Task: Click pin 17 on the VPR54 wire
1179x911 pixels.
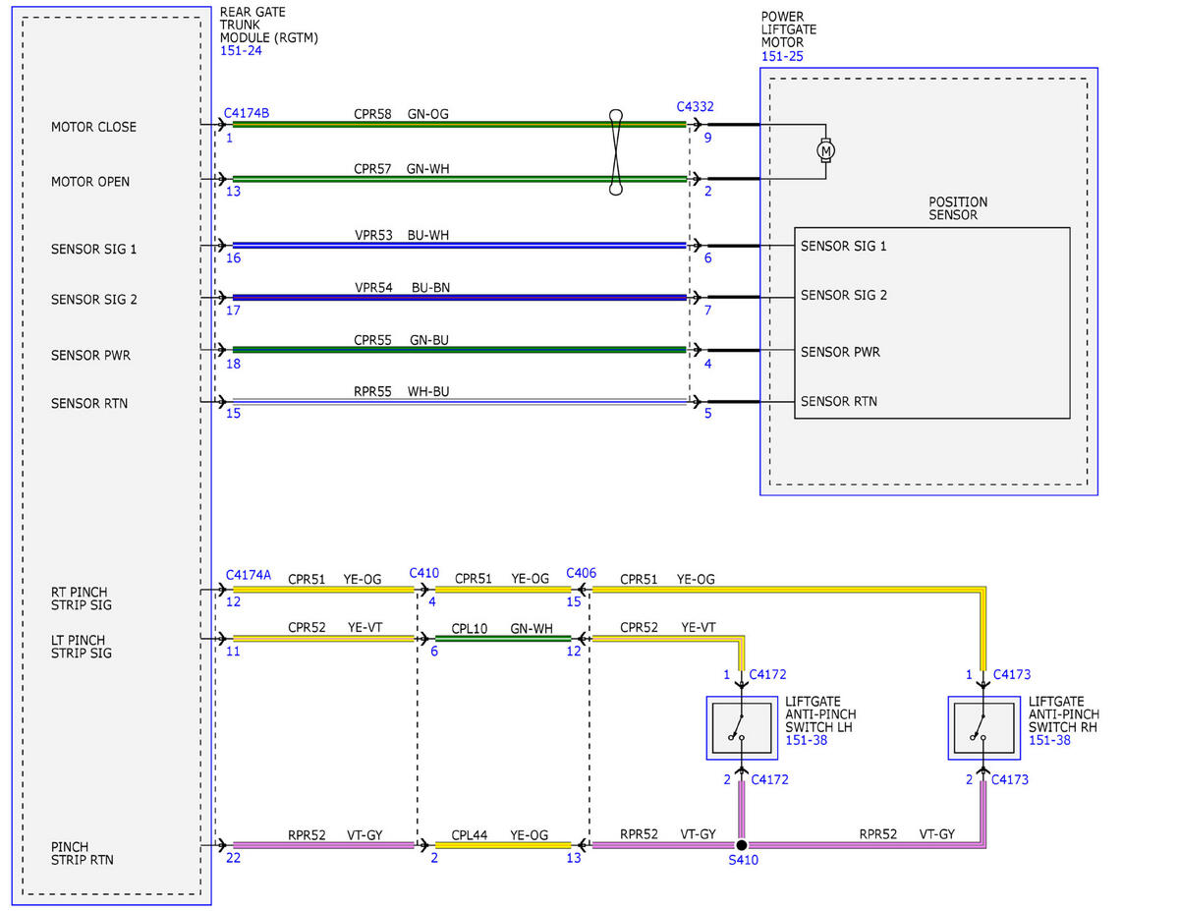Action: click(x=232, y=311)
